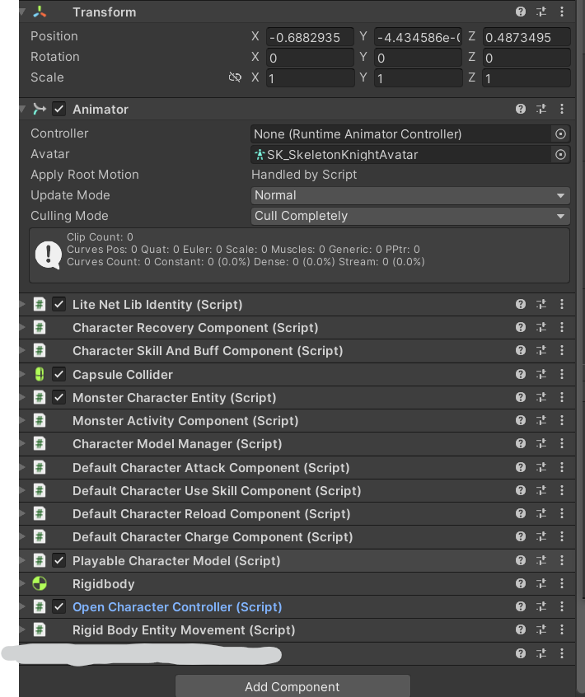This screenshot has height=697, width=585.
Task: Select the Rigidbody component icon
Action: click(39, 583)
